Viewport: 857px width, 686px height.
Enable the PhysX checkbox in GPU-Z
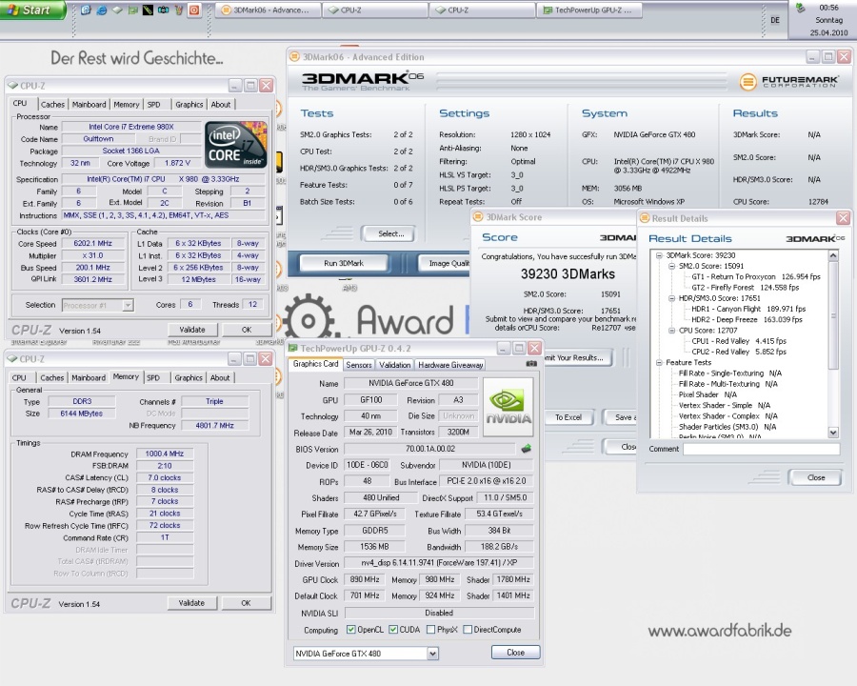(x=430, y=630)
